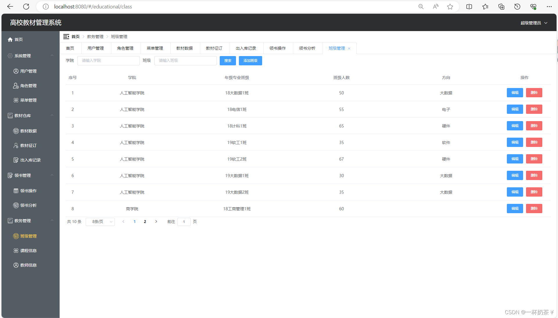
Task: Open the split screen icon
Action: (x=469, y=7)
